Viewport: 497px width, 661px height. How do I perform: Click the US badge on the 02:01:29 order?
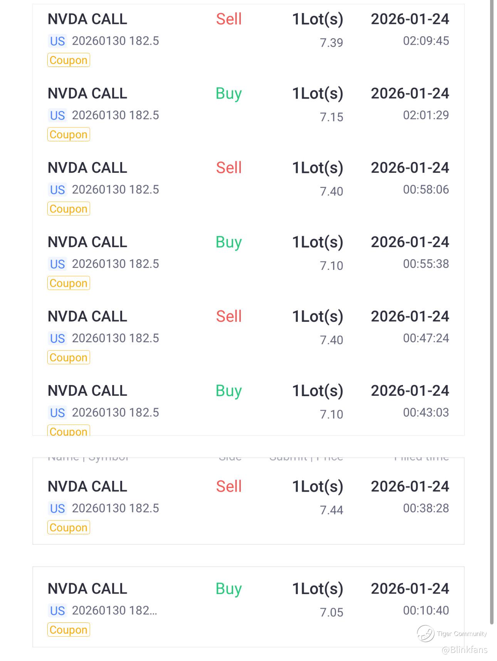(57, 115)
